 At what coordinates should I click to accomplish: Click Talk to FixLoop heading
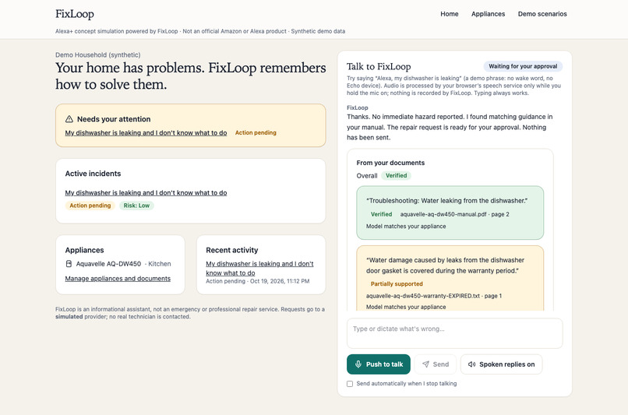(x=379, y=66)
